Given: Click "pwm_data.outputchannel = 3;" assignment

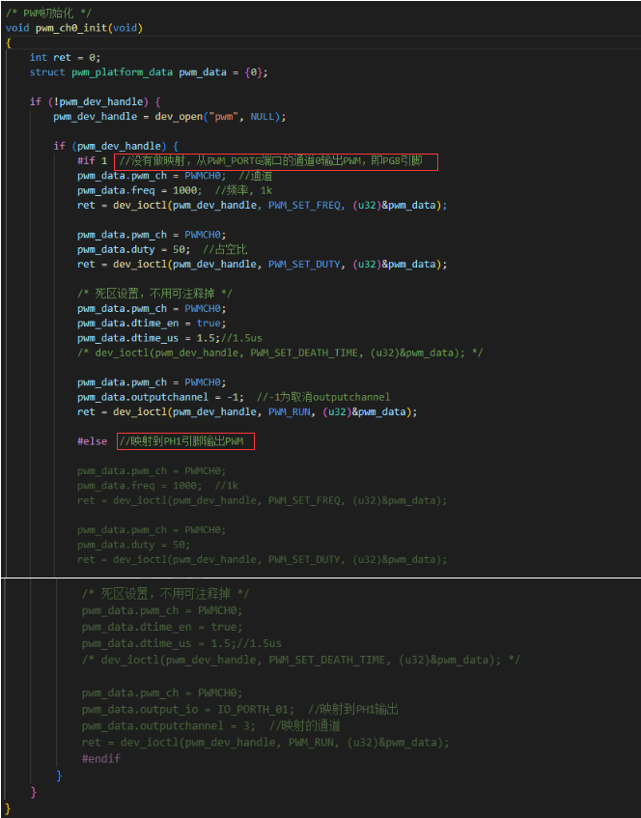Looking at the screenshot, I should 169,726.
